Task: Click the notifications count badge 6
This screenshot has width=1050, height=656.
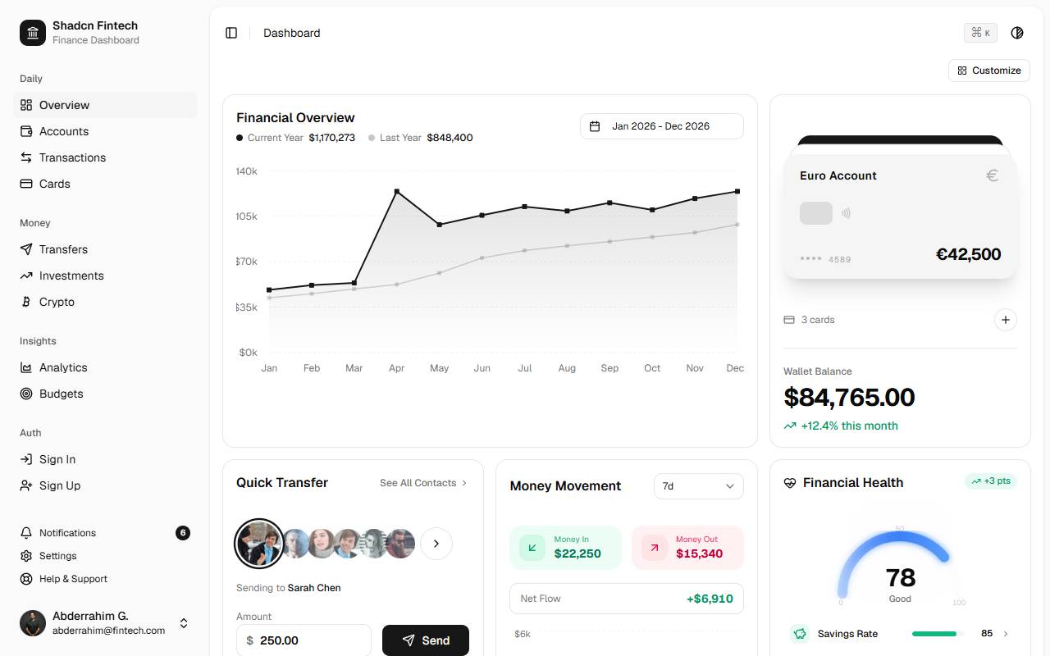Action: pyautogui.click(x=183, y=533)
